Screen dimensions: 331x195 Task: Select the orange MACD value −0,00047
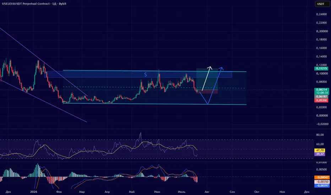tap(322, 178)
